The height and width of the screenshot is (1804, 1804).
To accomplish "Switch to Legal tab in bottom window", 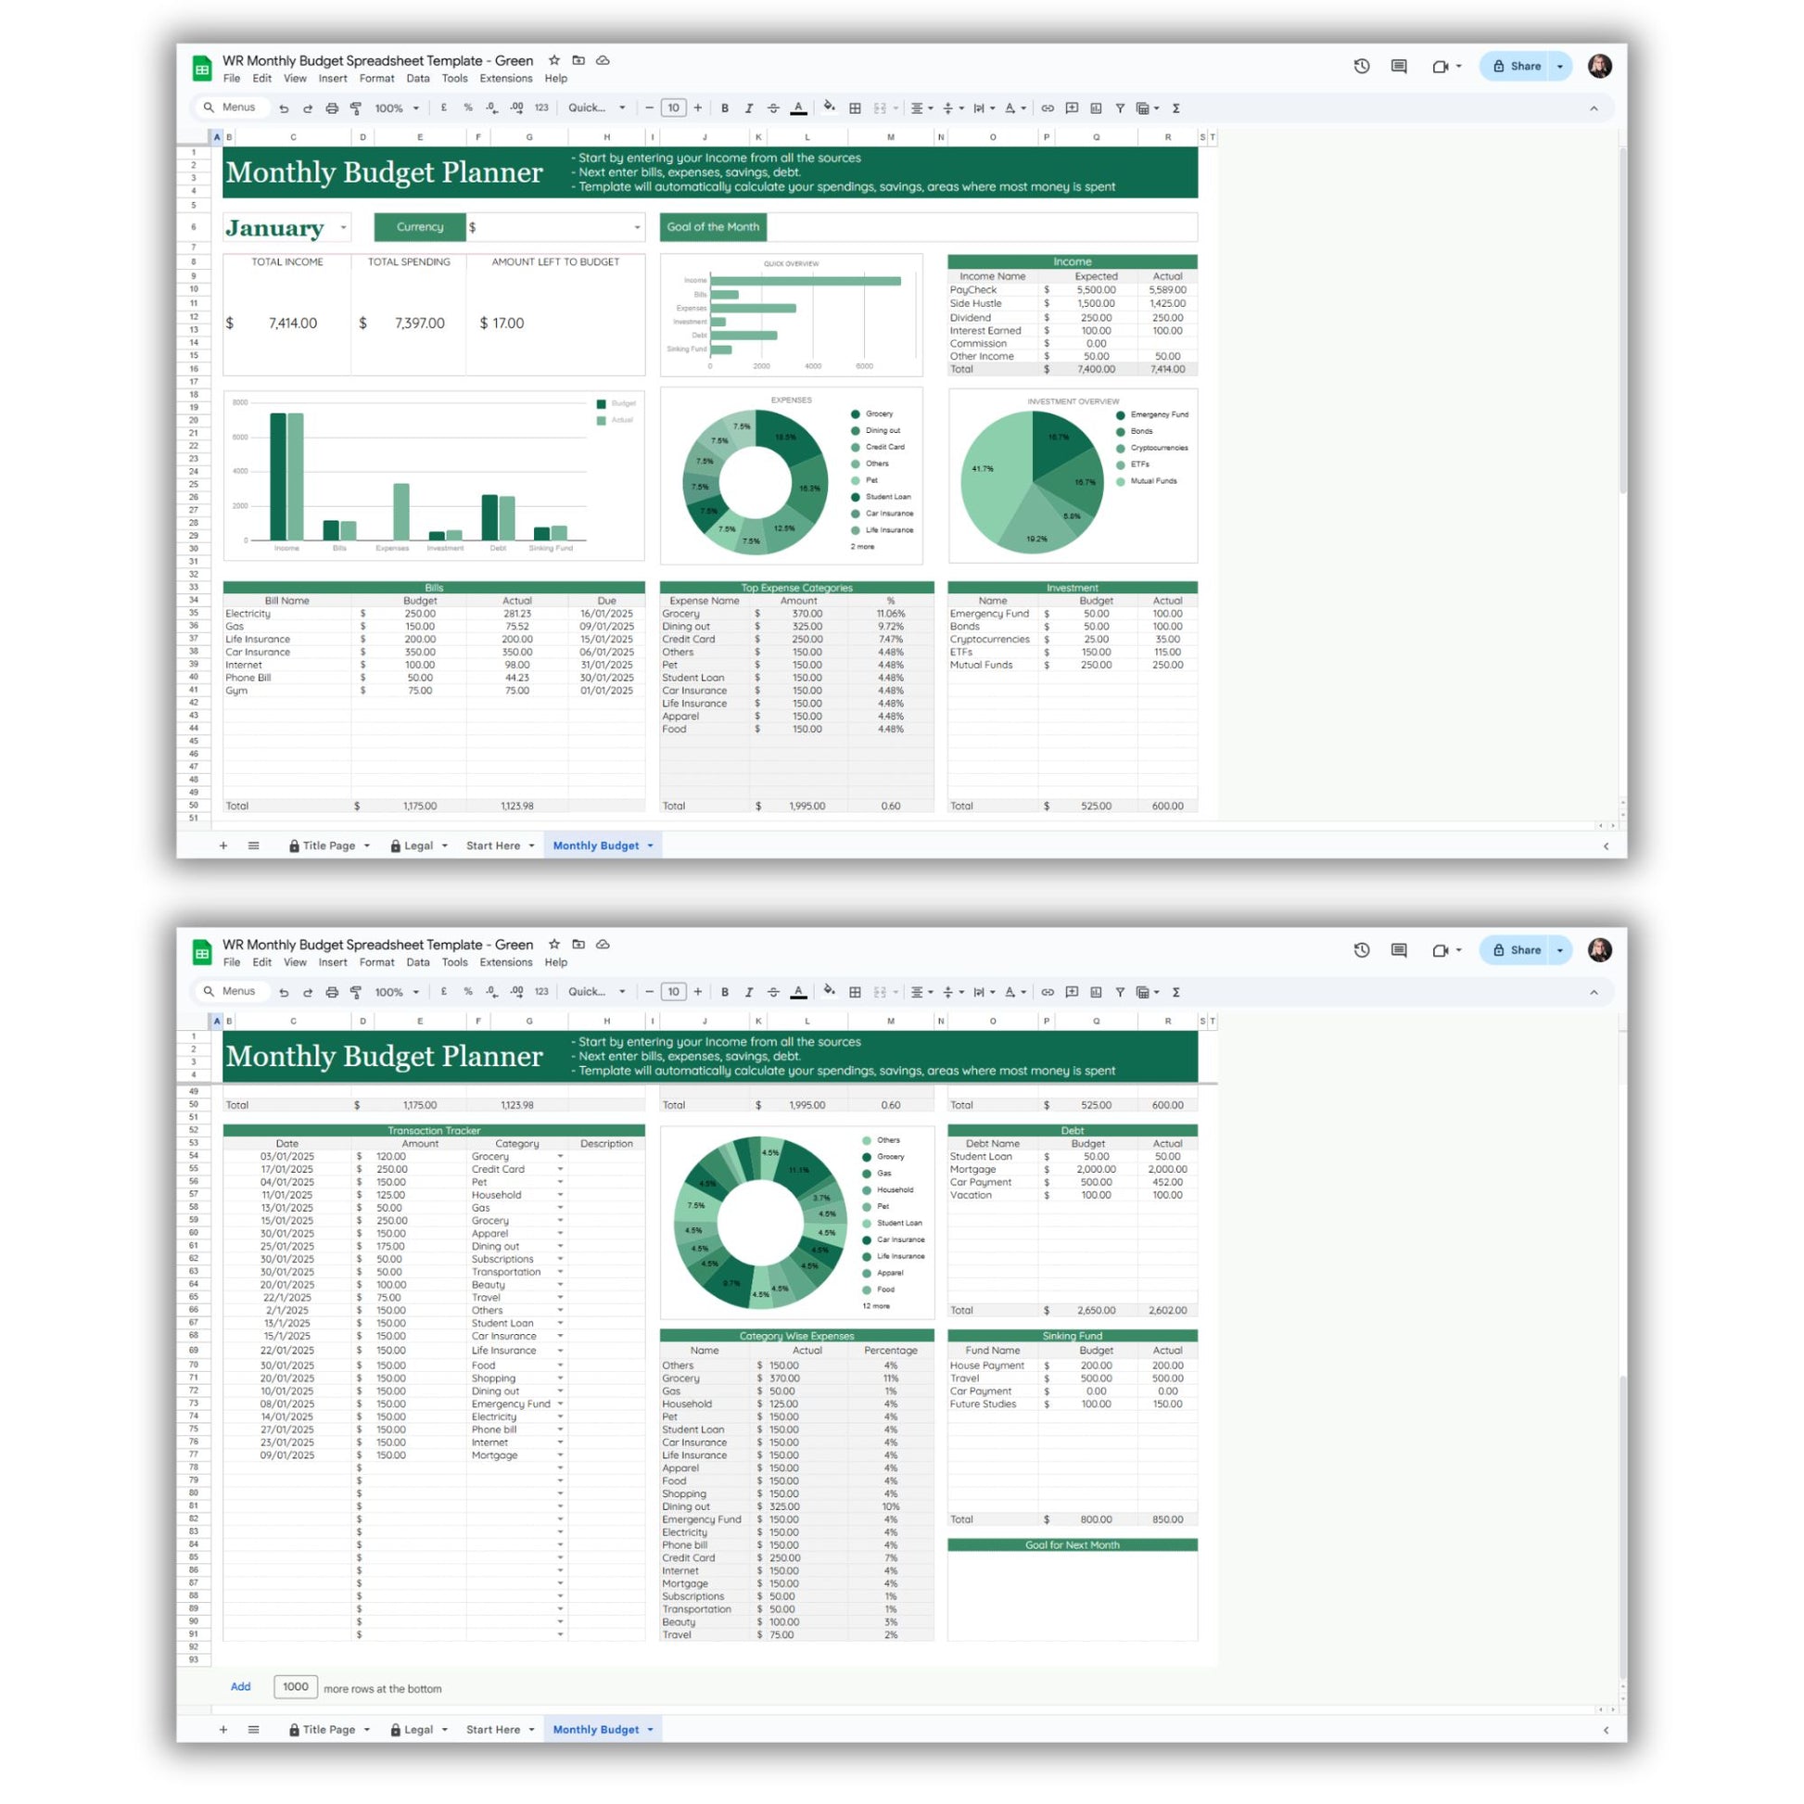I will [418, 1730].
